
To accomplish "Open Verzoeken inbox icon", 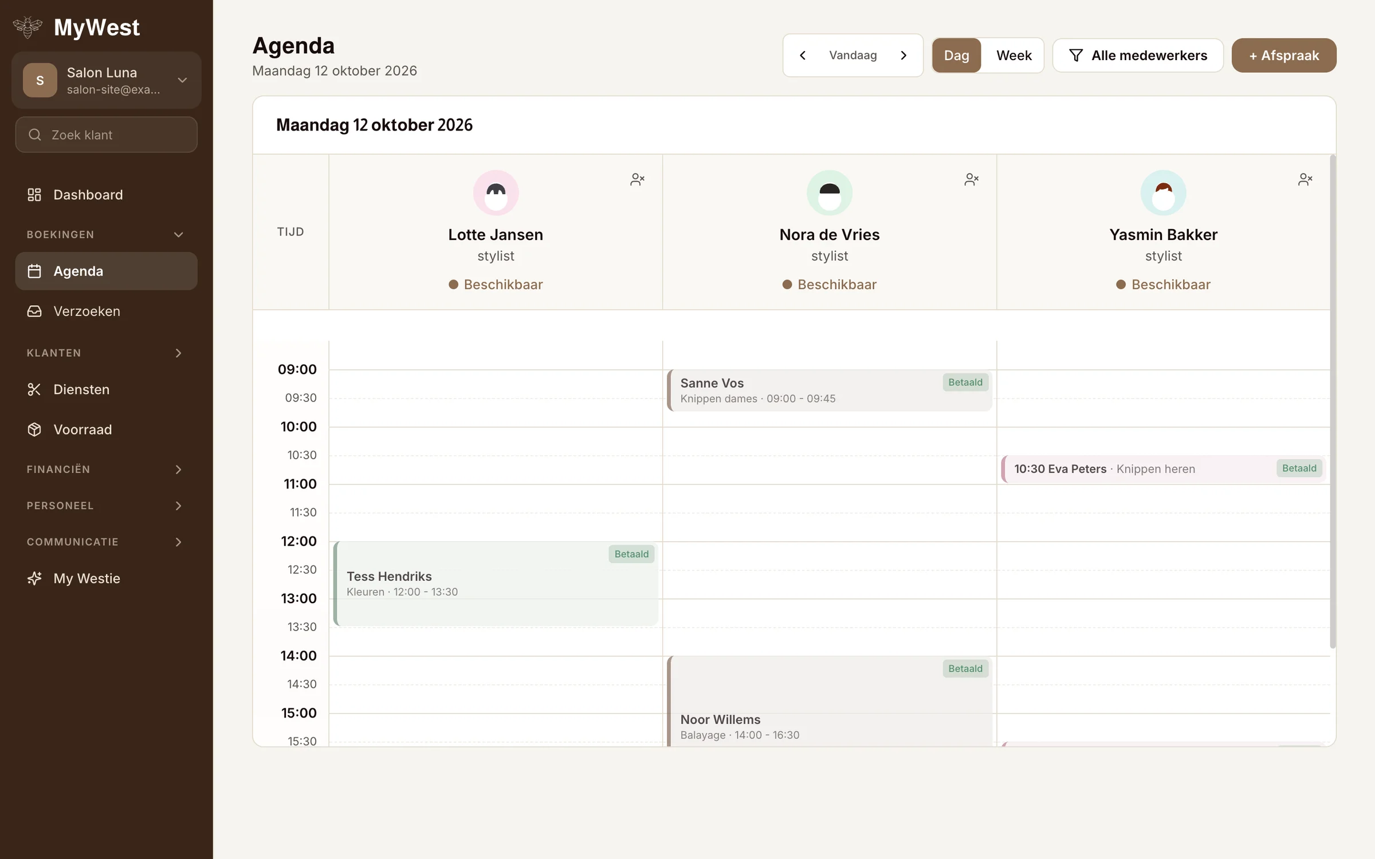I will [x=34, y=311].
